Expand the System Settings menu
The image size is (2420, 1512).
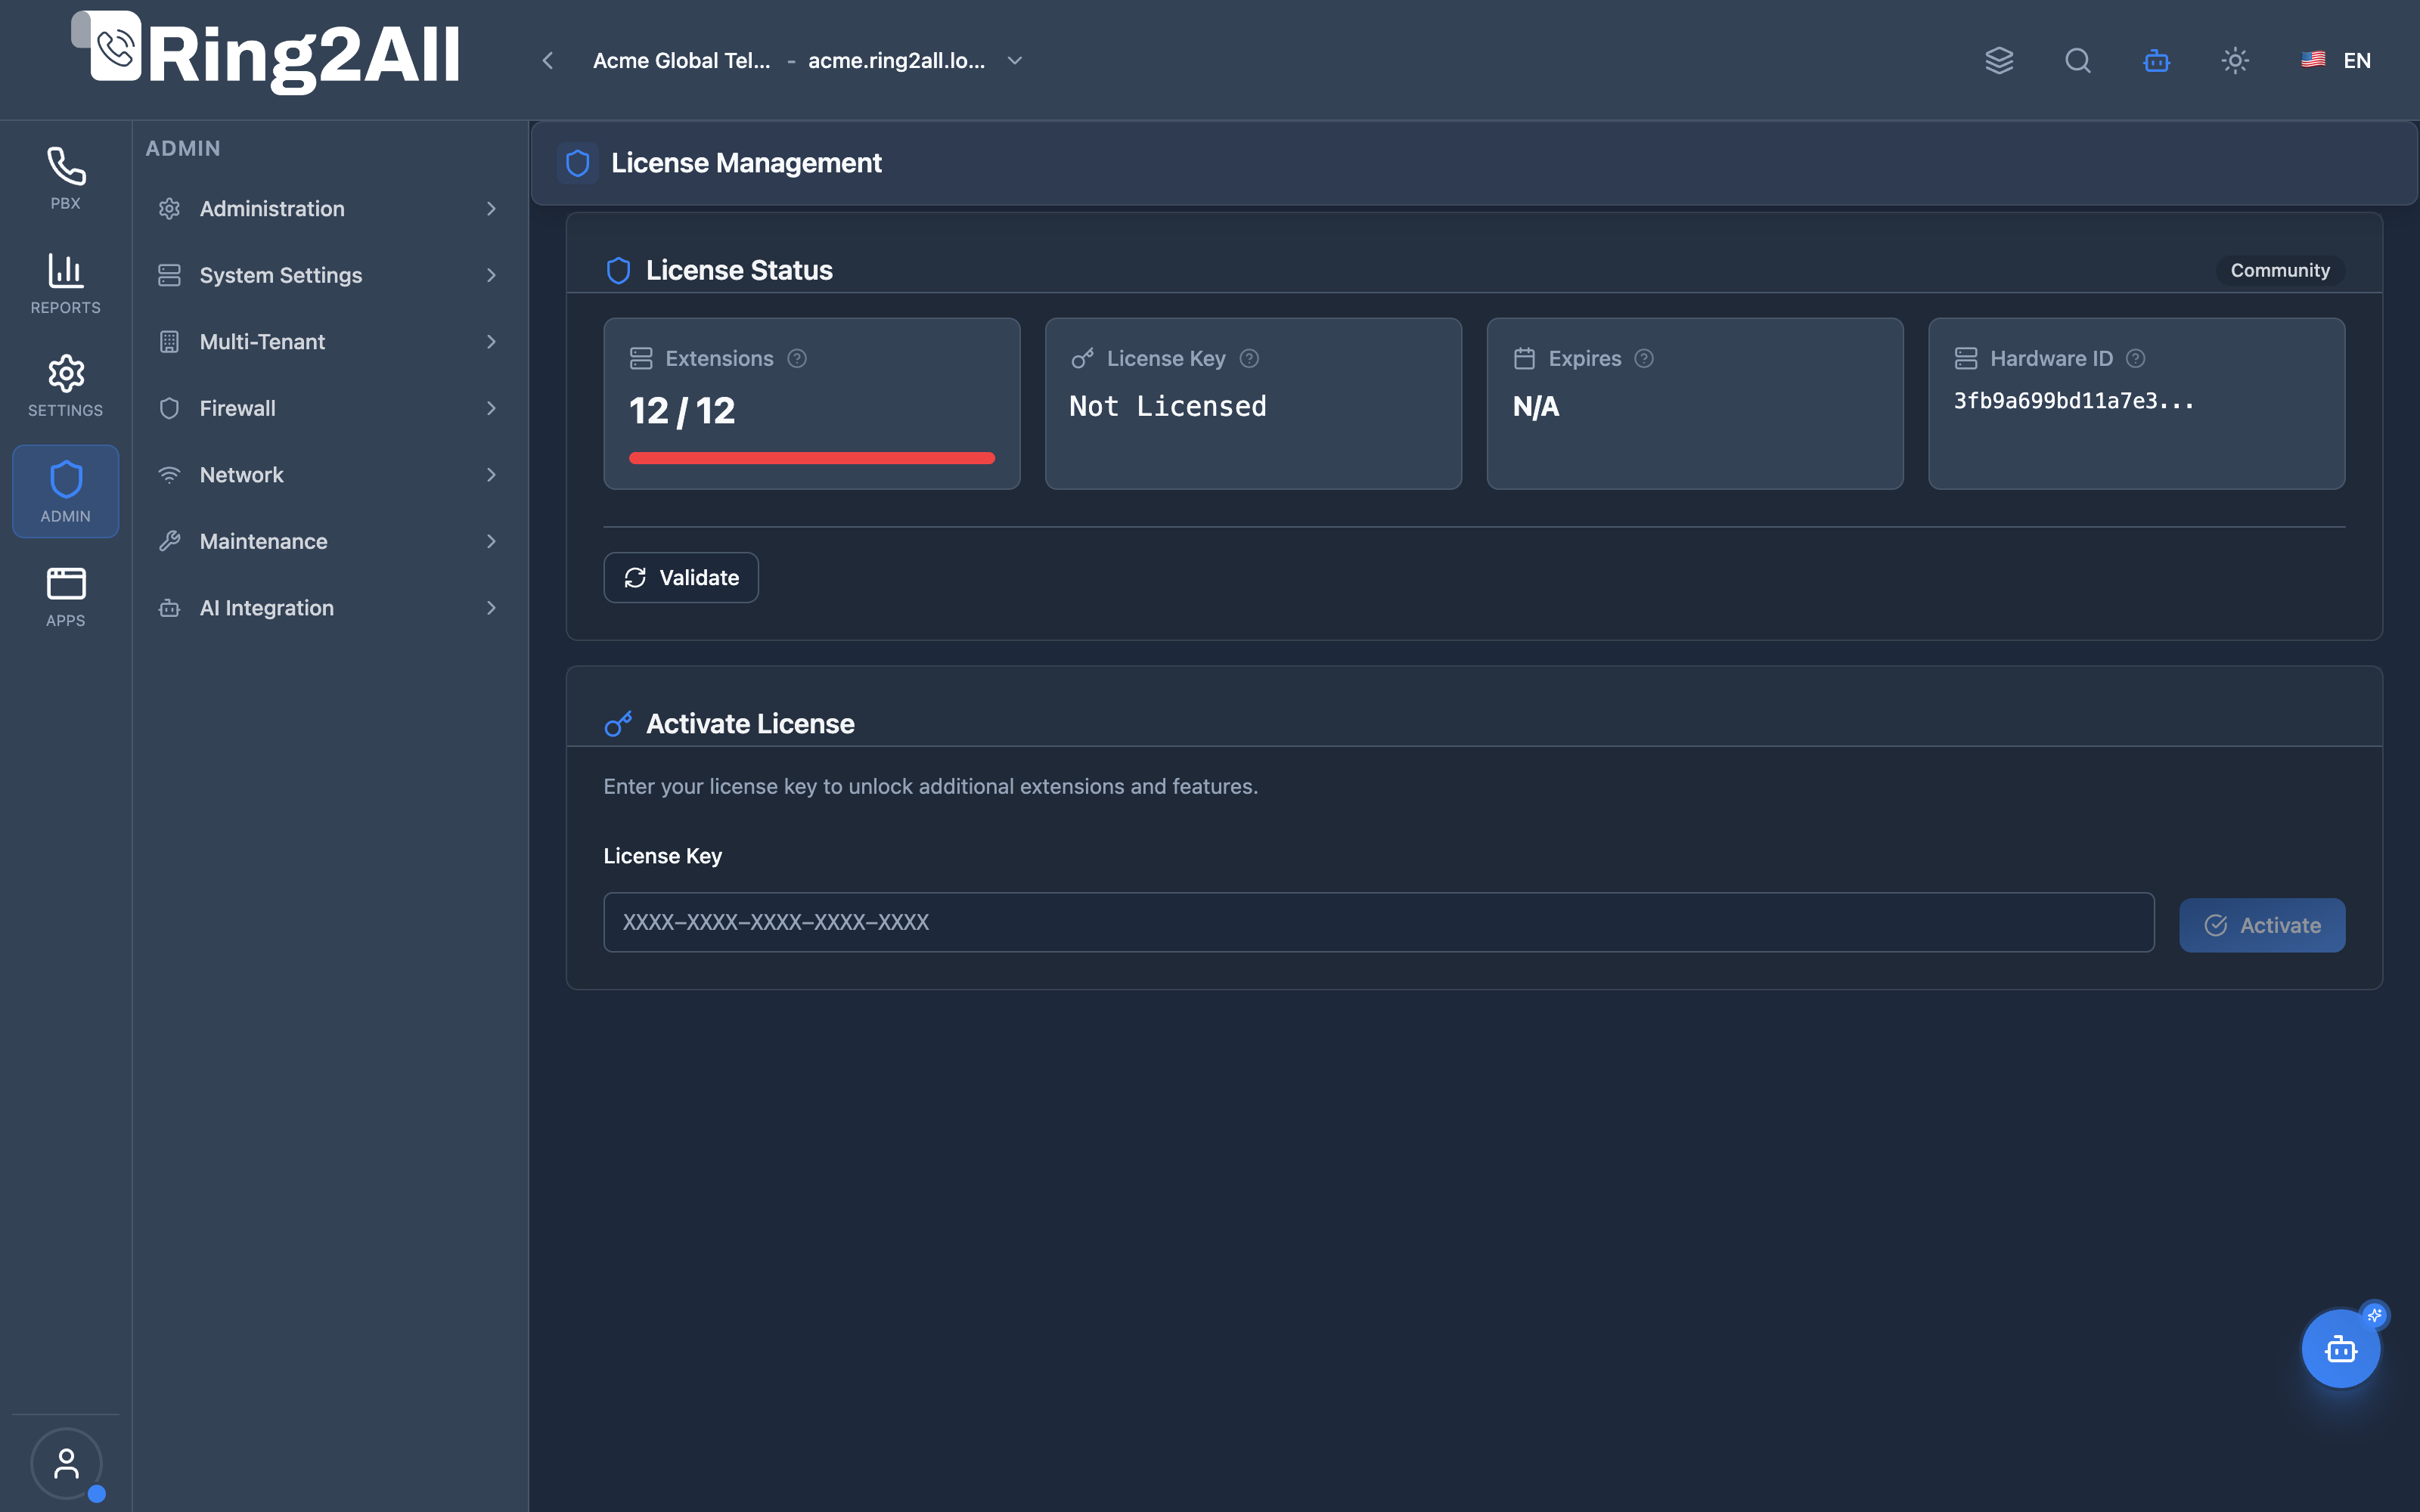coord(330,275)
